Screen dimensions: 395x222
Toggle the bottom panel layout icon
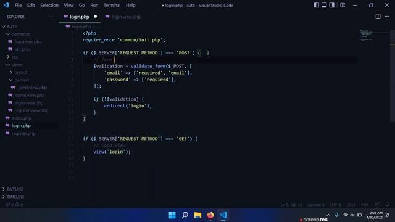pos(324,5)
